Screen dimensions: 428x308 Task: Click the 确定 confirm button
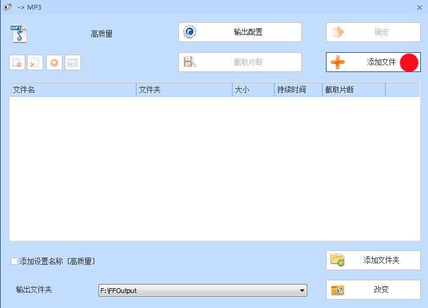click(373, 32)
